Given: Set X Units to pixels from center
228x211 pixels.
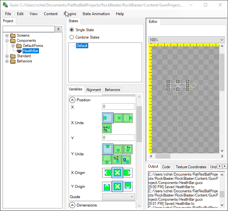Looking at the screenshot, I should pos(118,118).
